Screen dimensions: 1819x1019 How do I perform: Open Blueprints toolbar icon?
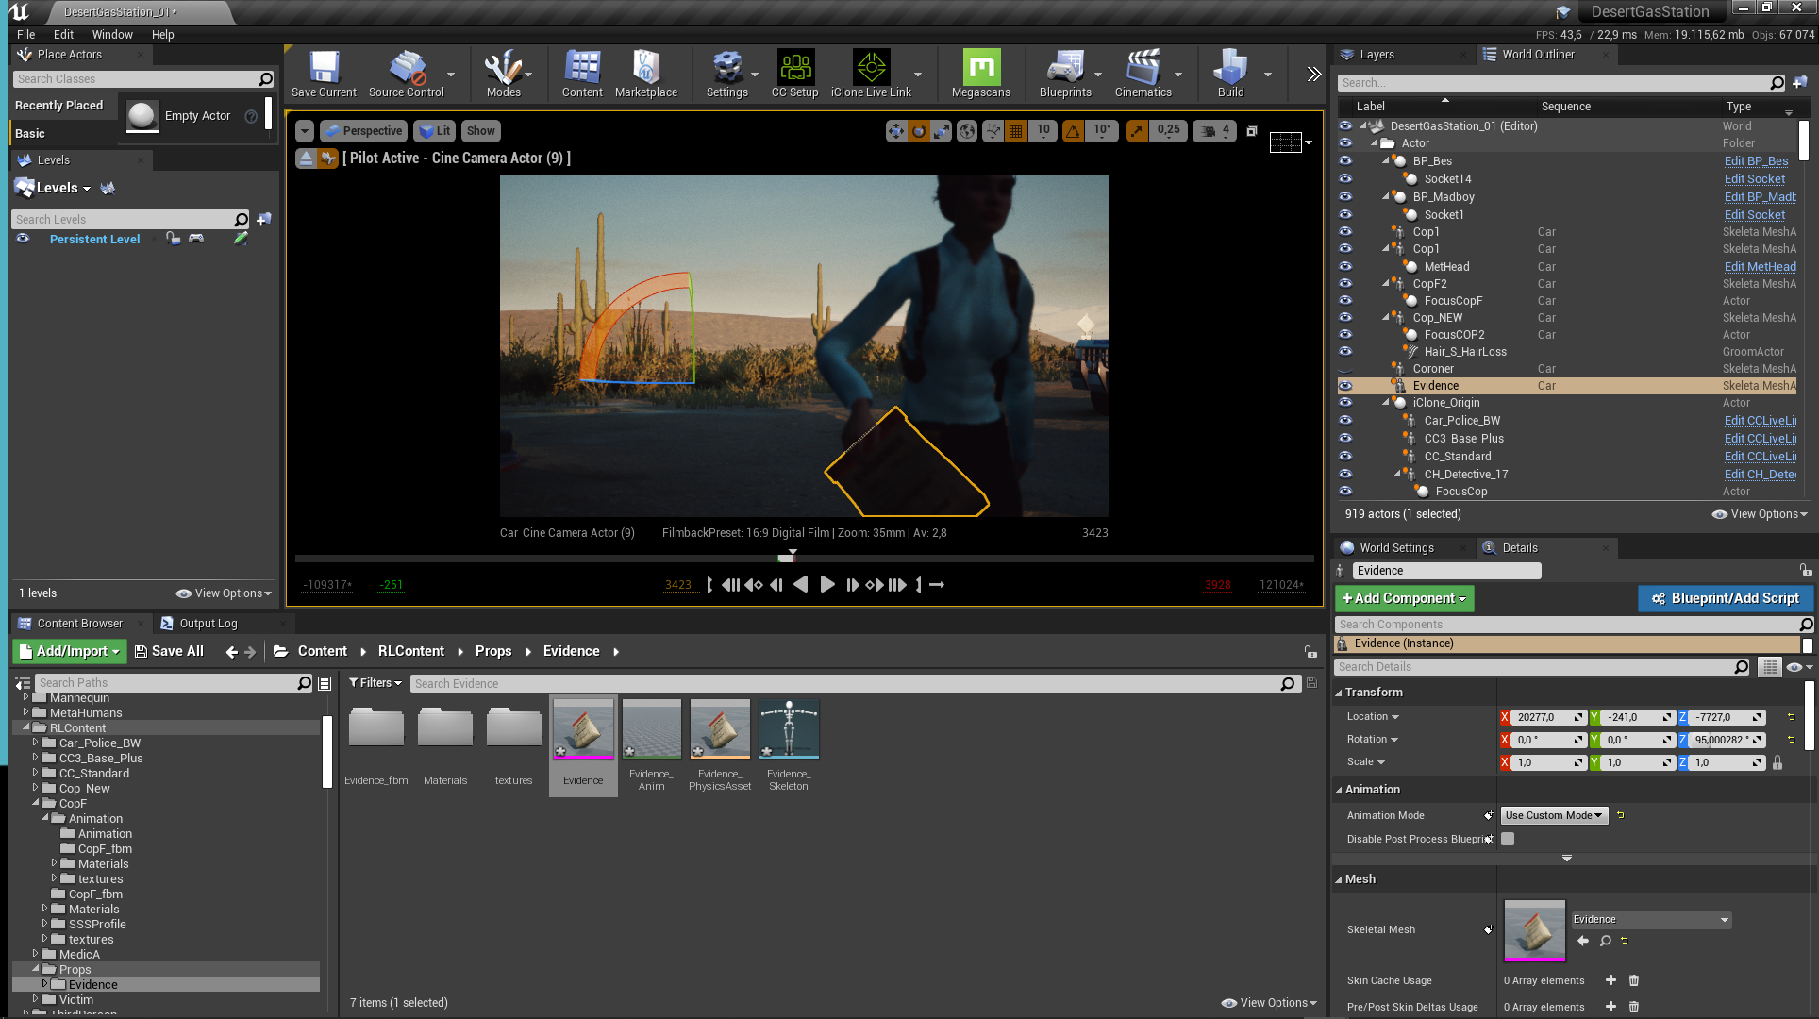(1065, 74)
